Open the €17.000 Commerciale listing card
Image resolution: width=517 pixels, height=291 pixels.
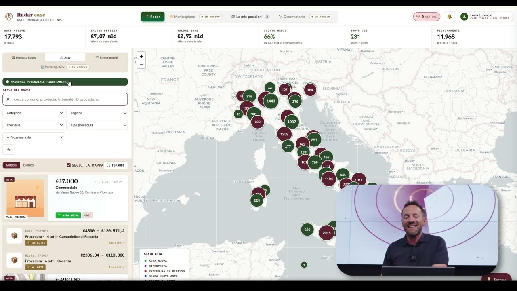65,198
